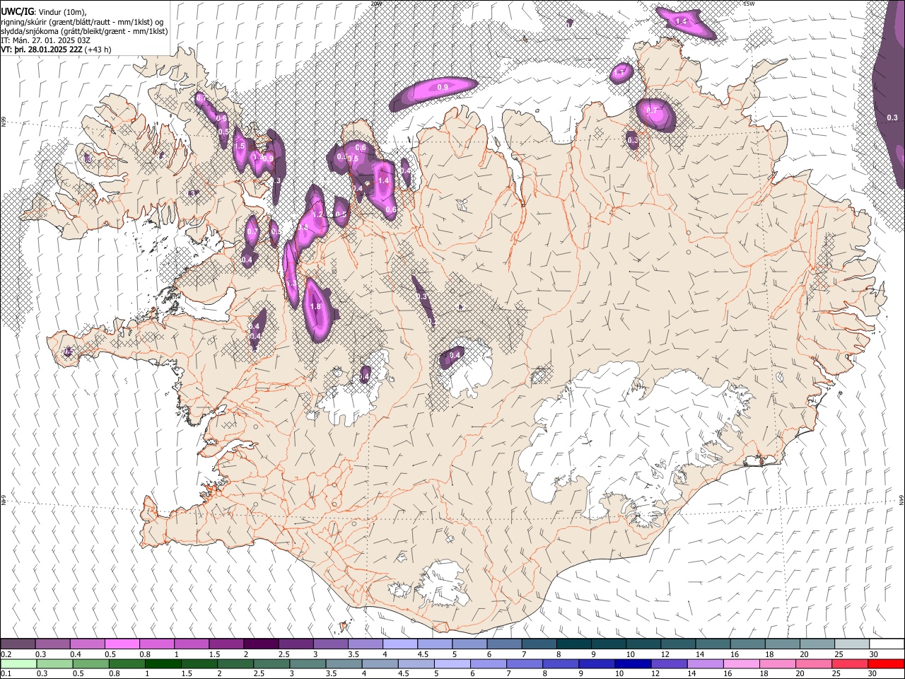This screenshot has width=905, height=679.
Task: Click the bright pink 0.5 swatch, upper legend row
Action: (122, 644)
